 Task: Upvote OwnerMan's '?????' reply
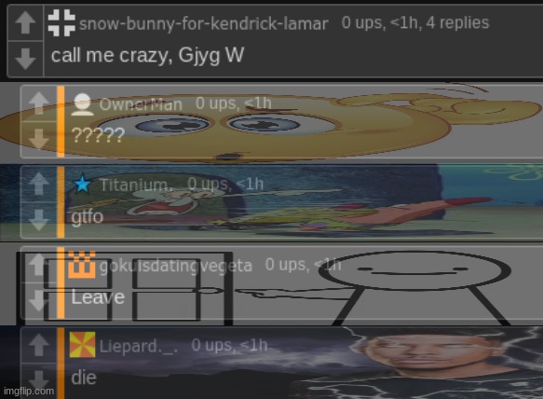(38, 103)
